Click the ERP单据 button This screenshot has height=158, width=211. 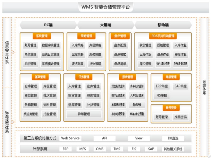pos(162,86)
